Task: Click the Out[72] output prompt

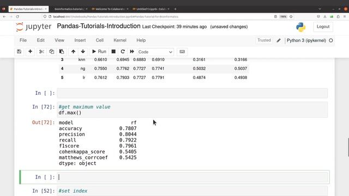Action: (x=43, y=122)
